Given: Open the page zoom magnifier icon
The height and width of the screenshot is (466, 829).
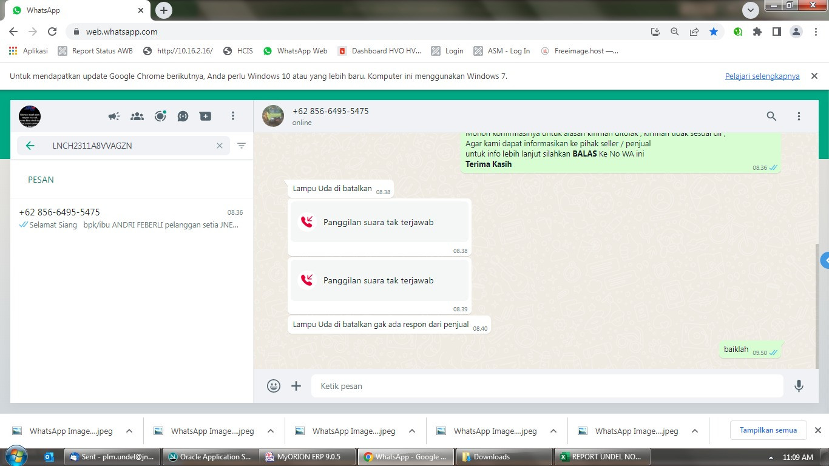Looking at the screenshot, I should tap(674, 32).
